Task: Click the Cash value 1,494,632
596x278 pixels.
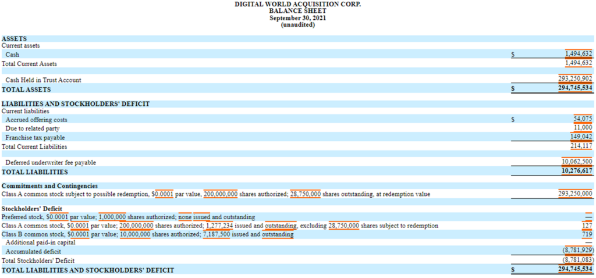Action: 578,54
